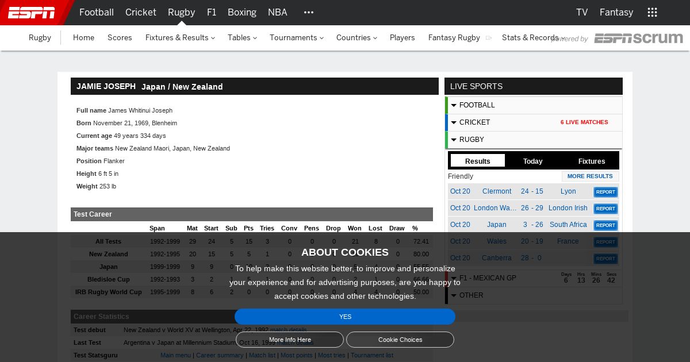Switch to the Today tab

(533, 161)
